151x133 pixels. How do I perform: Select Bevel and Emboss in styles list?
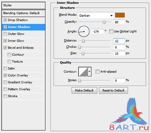pyautogui.click(x=21, y=48)
